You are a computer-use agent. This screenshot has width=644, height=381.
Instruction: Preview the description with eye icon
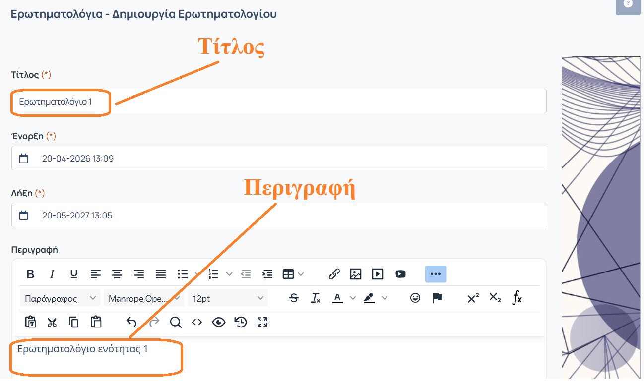coord(218,322)
